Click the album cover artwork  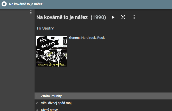pyautogui.click(x=52, y=51)
